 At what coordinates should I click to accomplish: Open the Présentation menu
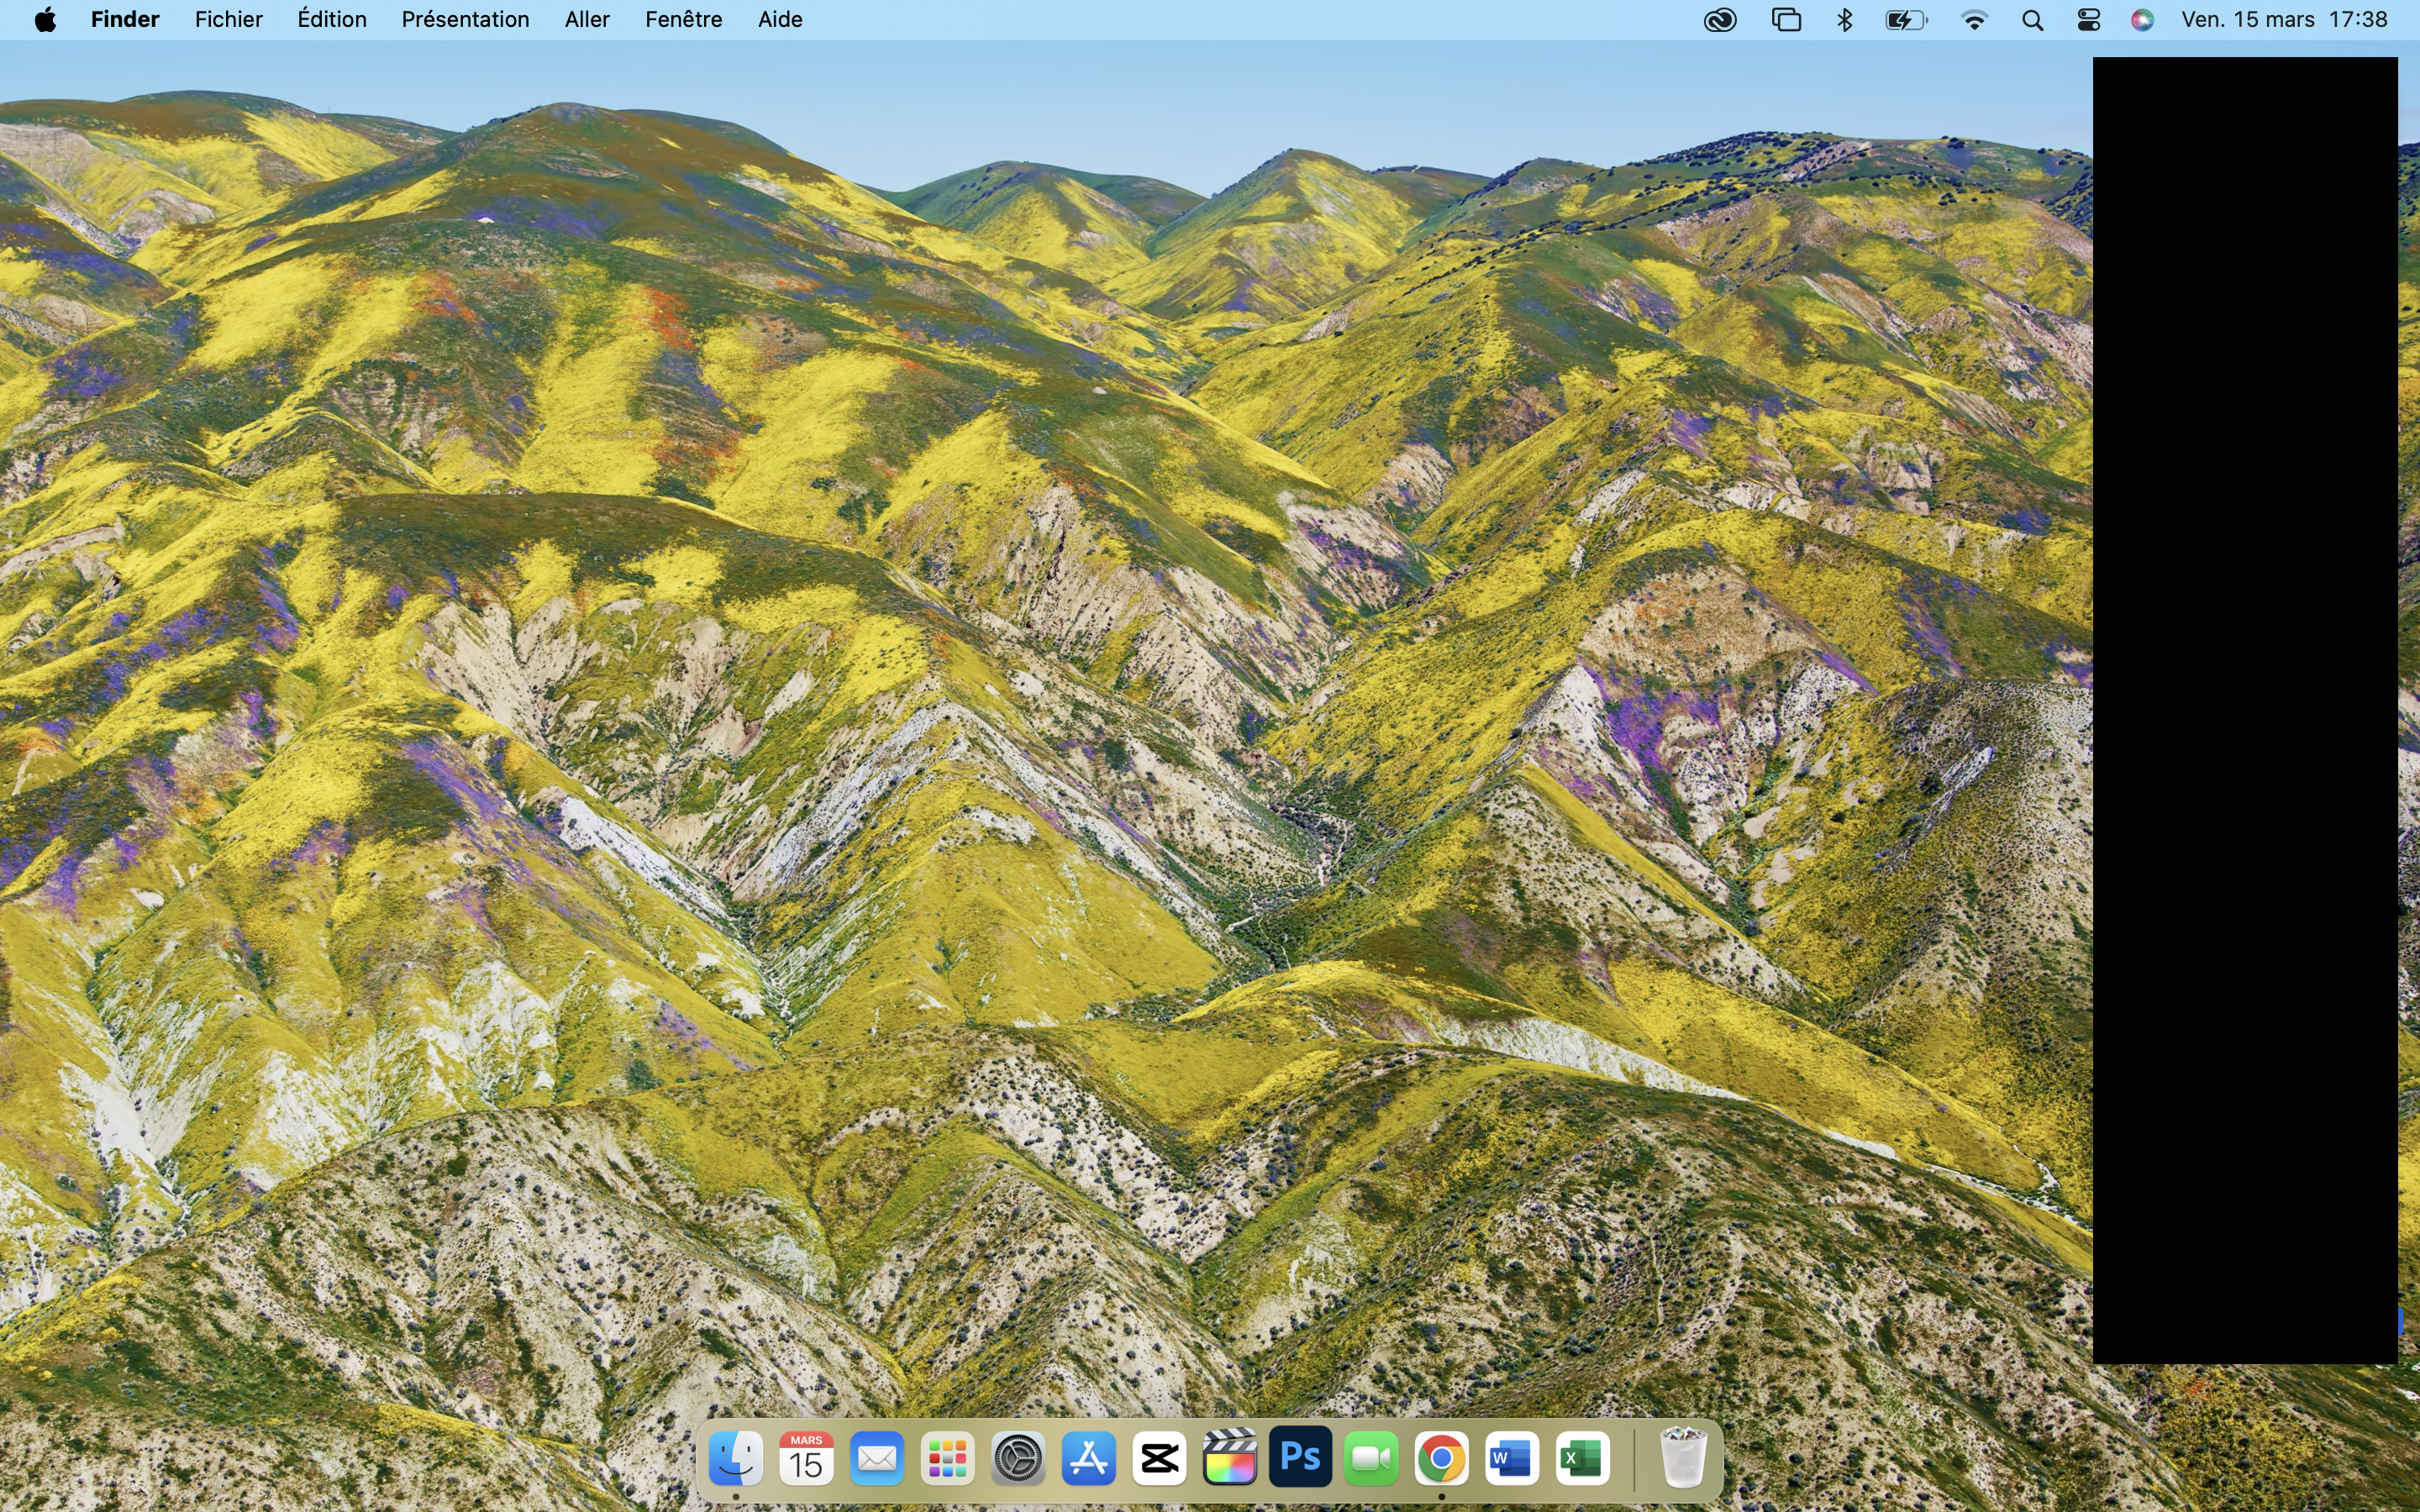[465, 20]
